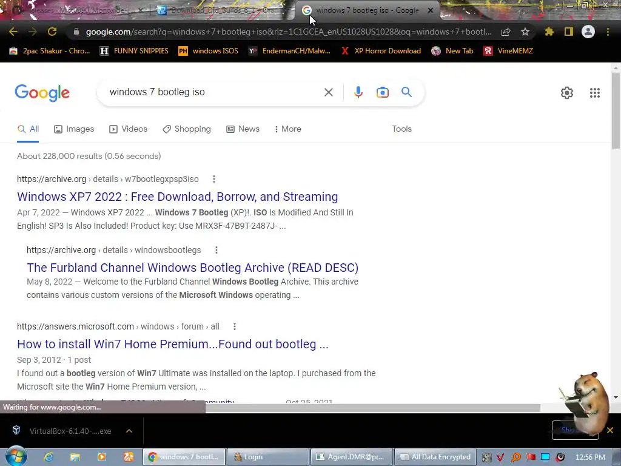Switch to All Data Encrypted taskbar window
The image size is (621, 466).
(x=434, y=457)
